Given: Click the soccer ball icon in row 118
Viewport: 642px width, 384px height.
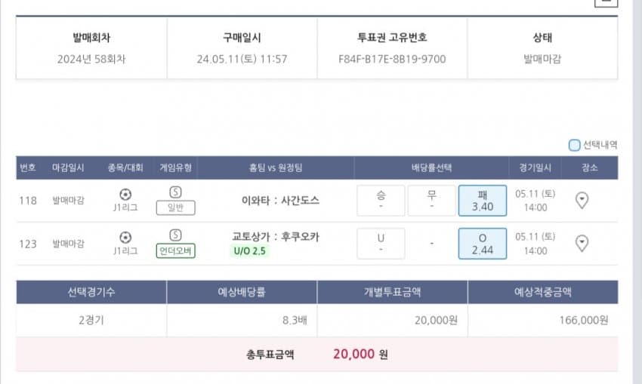Looking at the screenshot, I should pyautogui.click(x=125, y=194).
